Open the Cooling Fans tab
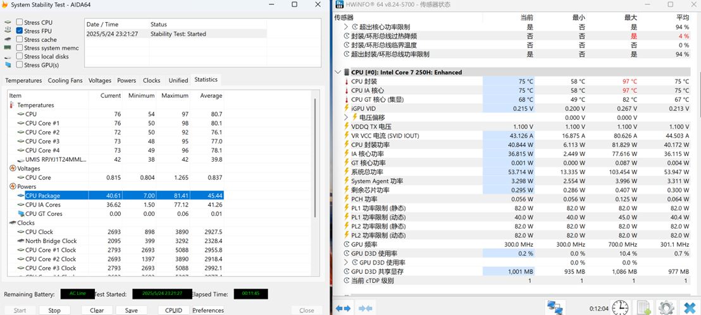Screen dimensions: 701x315 pyautogui.click(x=65, y=80)
